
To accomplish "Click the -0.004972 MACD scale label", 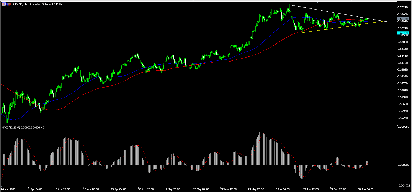I will pyautogui.click(x=404, y=186).
